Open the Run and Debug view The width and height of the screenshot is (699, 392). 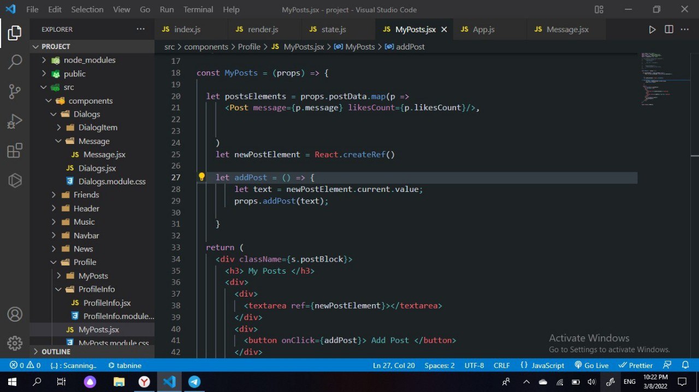pos(15,121)
